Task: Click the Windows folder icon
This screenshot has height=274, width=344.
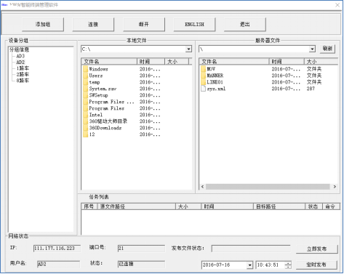Action: point(85,69)
